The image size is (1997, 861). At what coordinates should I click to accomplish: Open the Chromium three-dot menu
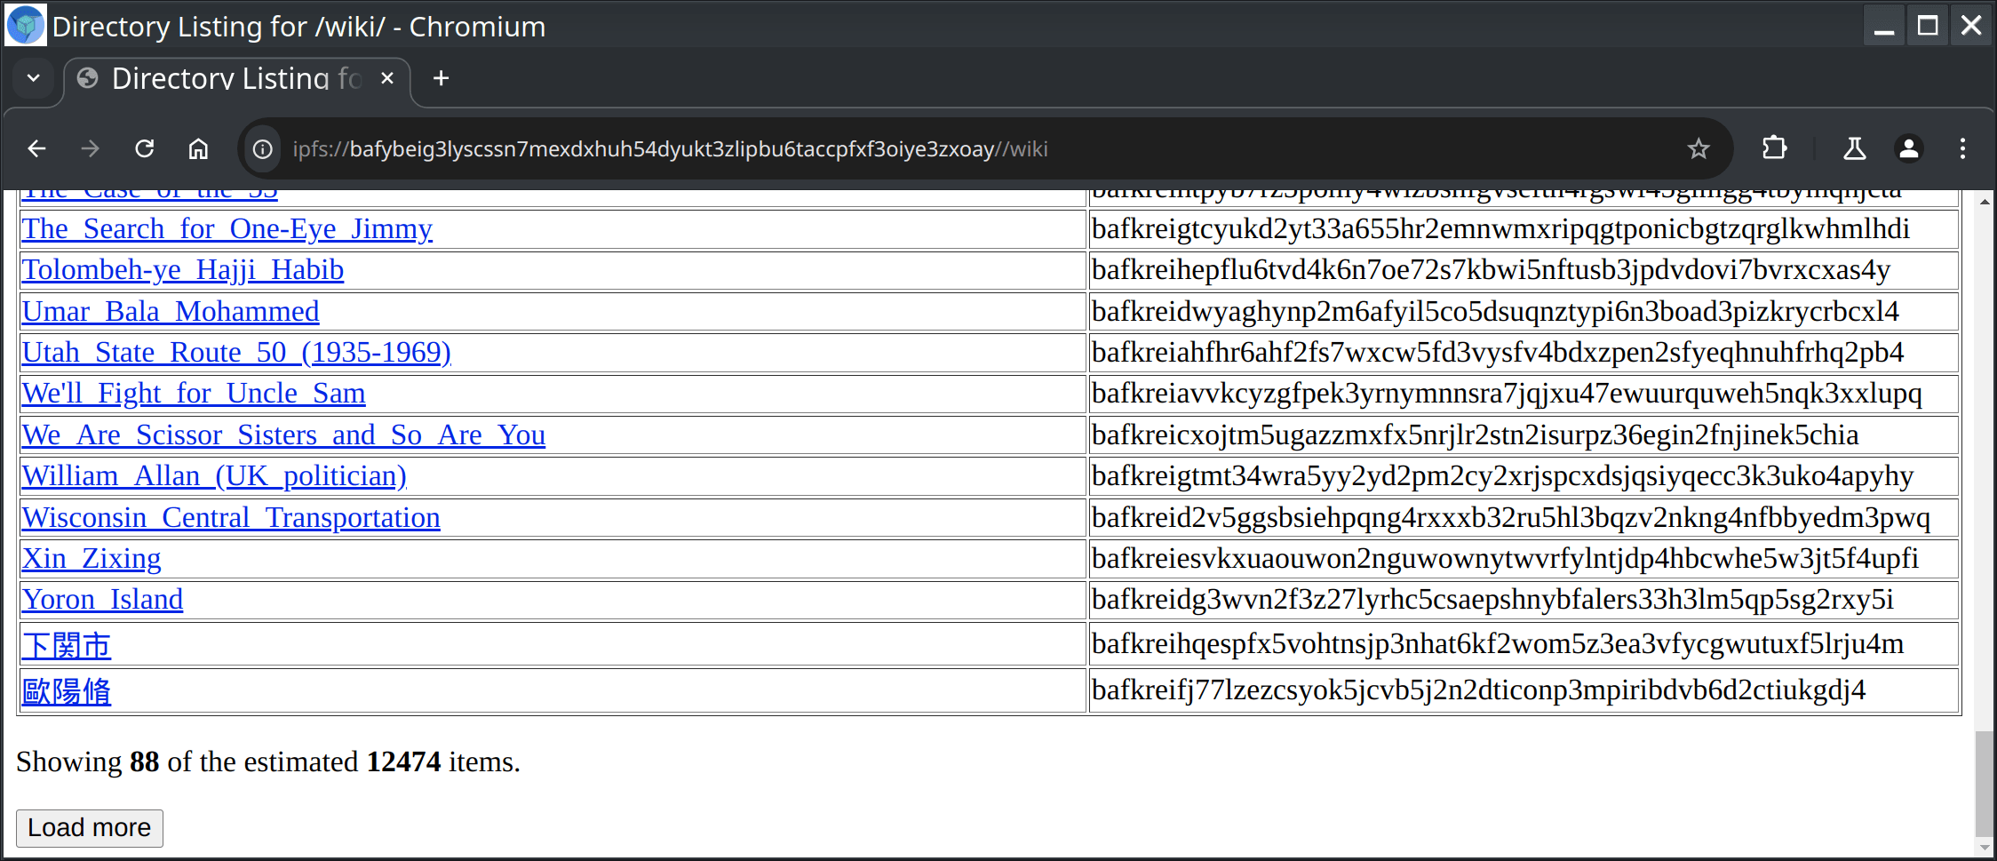[x=1962, y=148]
